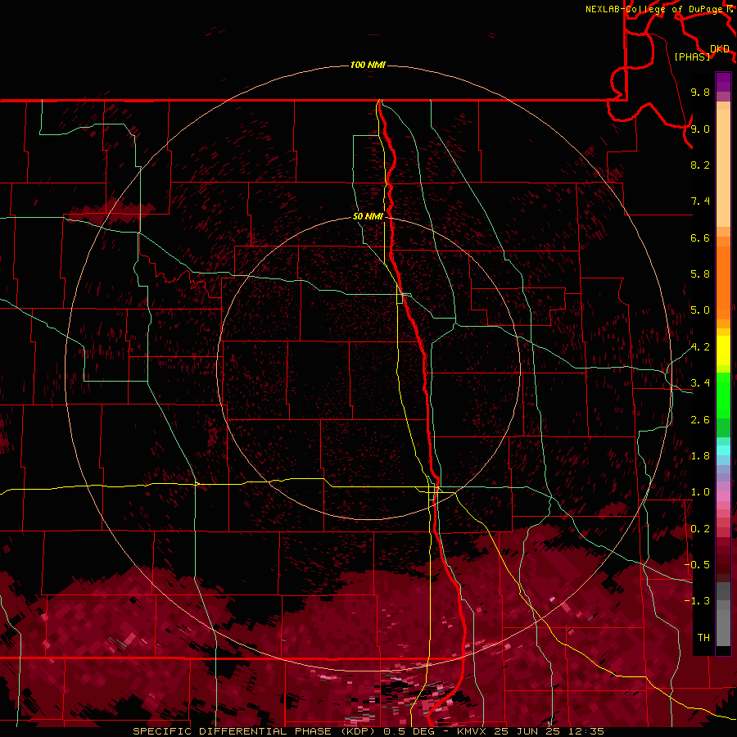This screenshot has height=737, width=737.
Task: Select the [PHAS] units label
Action: point(692,57)
